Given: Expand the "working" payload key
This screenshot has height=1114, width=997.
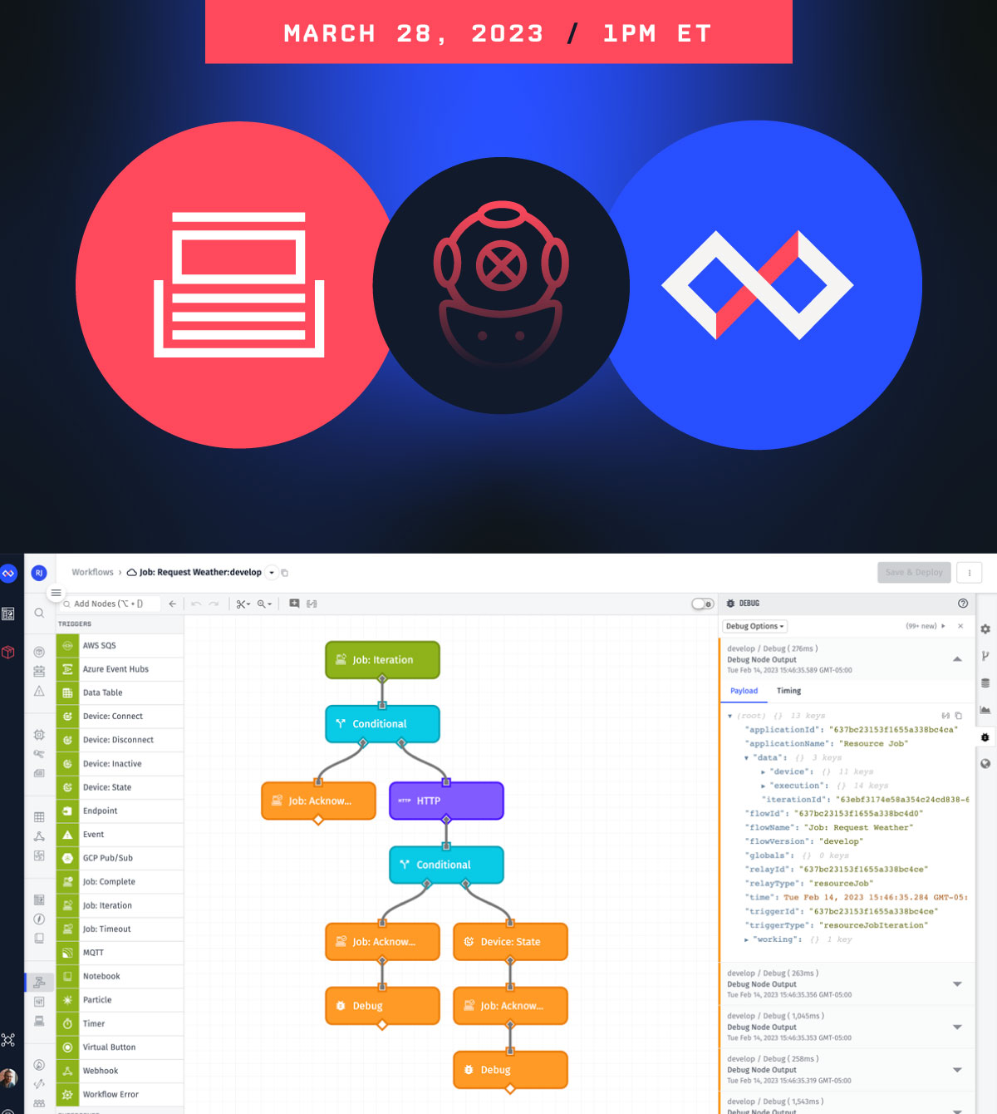Looking at the screenshot, I should (746, 939).
